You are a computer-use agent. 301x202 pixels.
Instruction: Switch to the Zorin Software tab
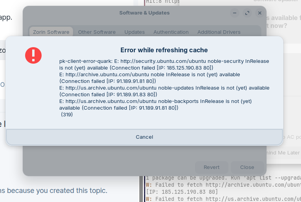pos(51,32)
